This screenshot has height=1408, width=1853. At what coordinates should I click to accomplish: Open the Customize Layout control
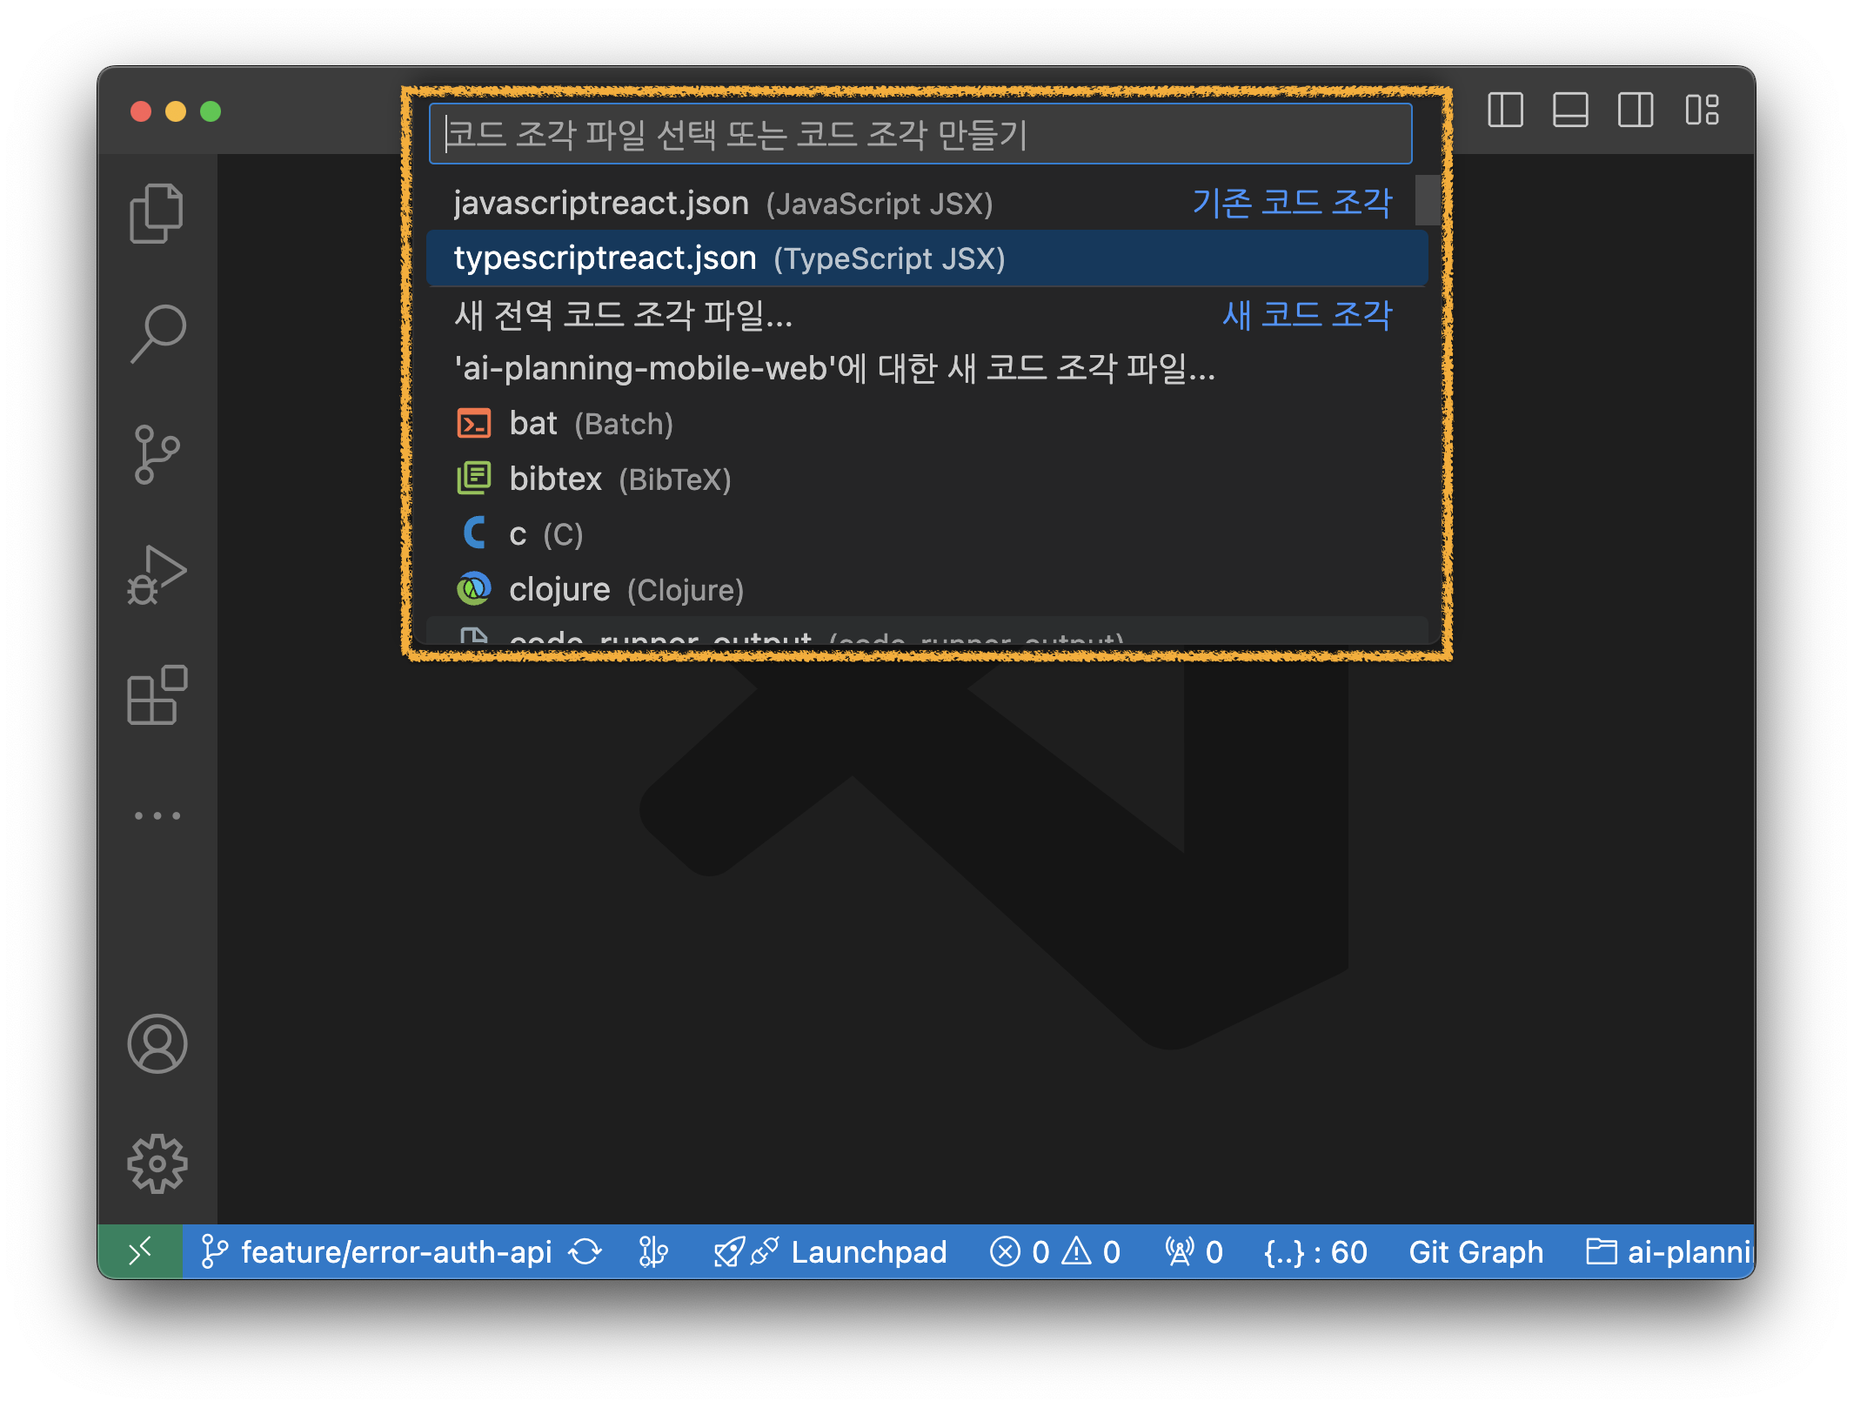click(1702, 111)
